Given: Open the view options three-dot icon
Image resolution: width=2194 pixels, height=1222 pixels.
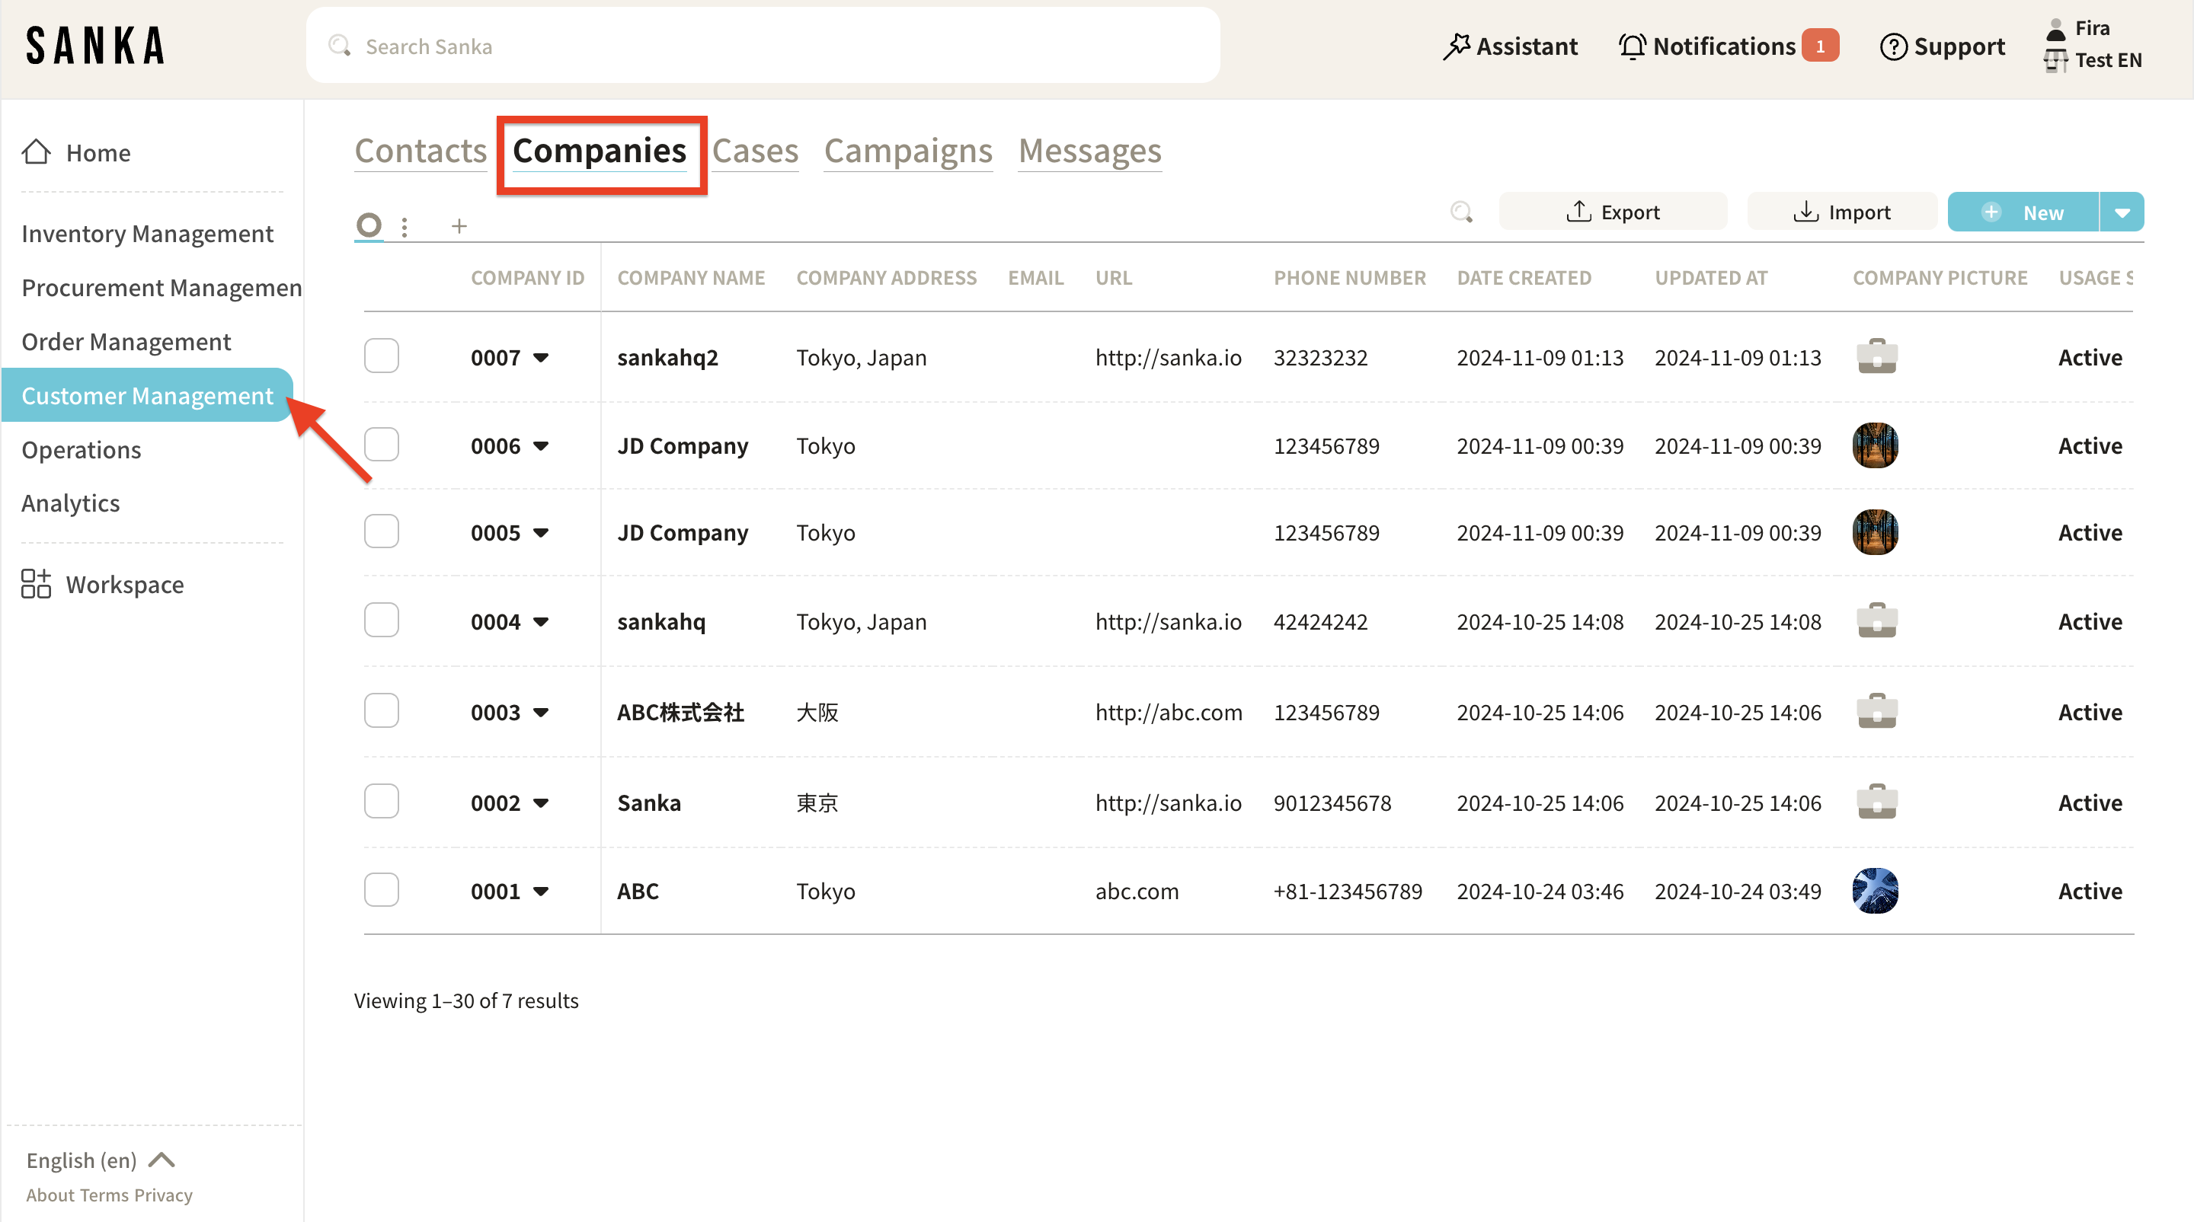Looking at the screenshot, I should coord(405,226).
